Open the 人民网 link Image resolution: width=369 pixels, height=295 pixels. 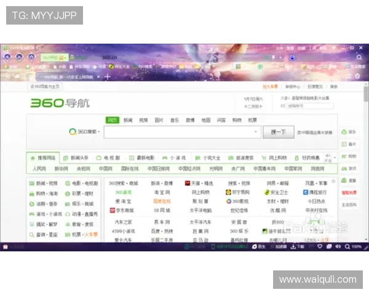(39, 168)
